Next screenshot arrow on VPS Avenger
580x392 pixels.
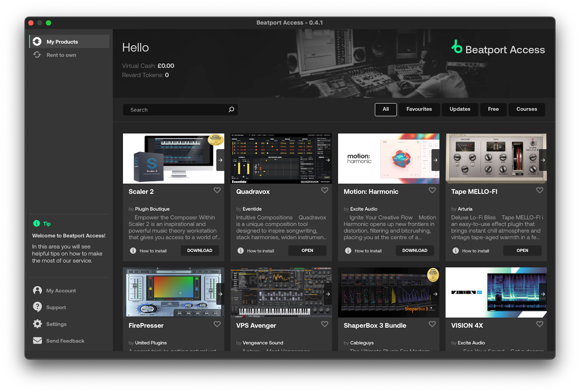(x=328, y=294)
